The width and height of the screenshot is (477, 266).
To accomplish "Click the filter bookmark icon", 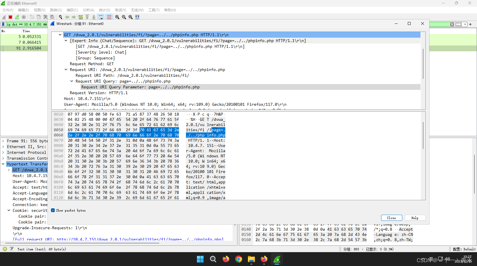I will coord(3,24).
